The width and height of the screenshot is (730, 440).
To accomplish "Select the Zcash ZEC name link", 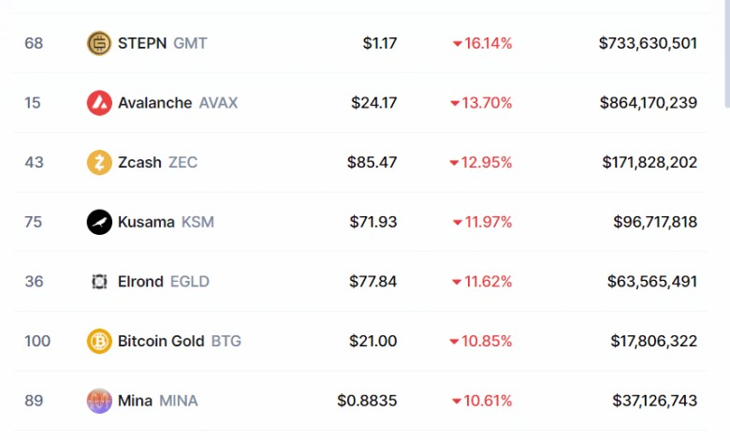I will [x=157, y=163].
